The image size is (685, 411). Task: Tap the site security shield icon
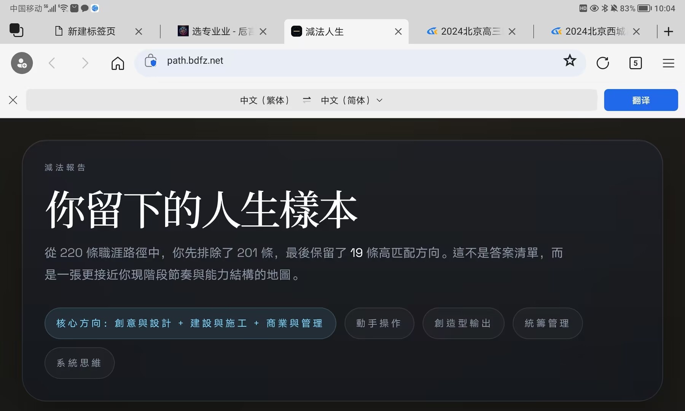pyautogui.click(x=151, y=61)
